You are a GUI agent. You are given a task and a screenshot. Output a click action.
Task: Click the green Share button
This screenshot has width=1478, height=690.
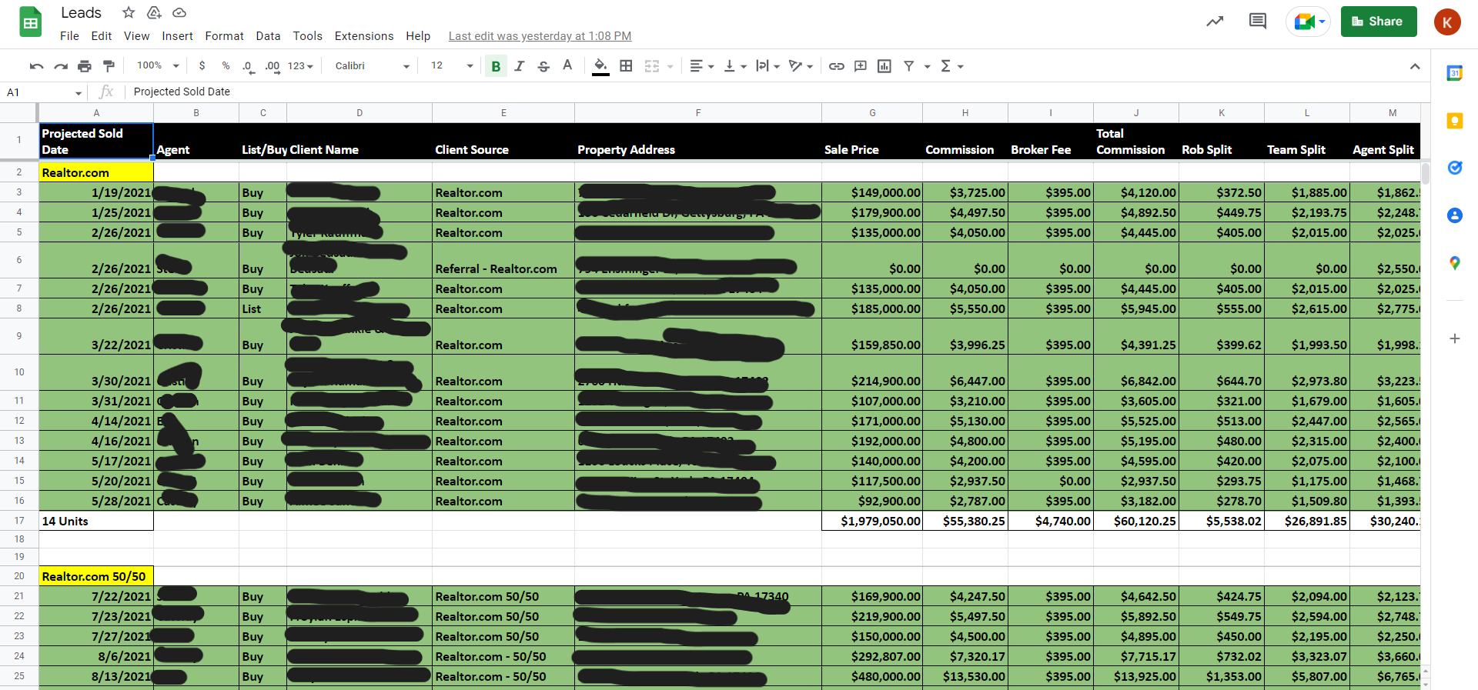coord(1379,22)
